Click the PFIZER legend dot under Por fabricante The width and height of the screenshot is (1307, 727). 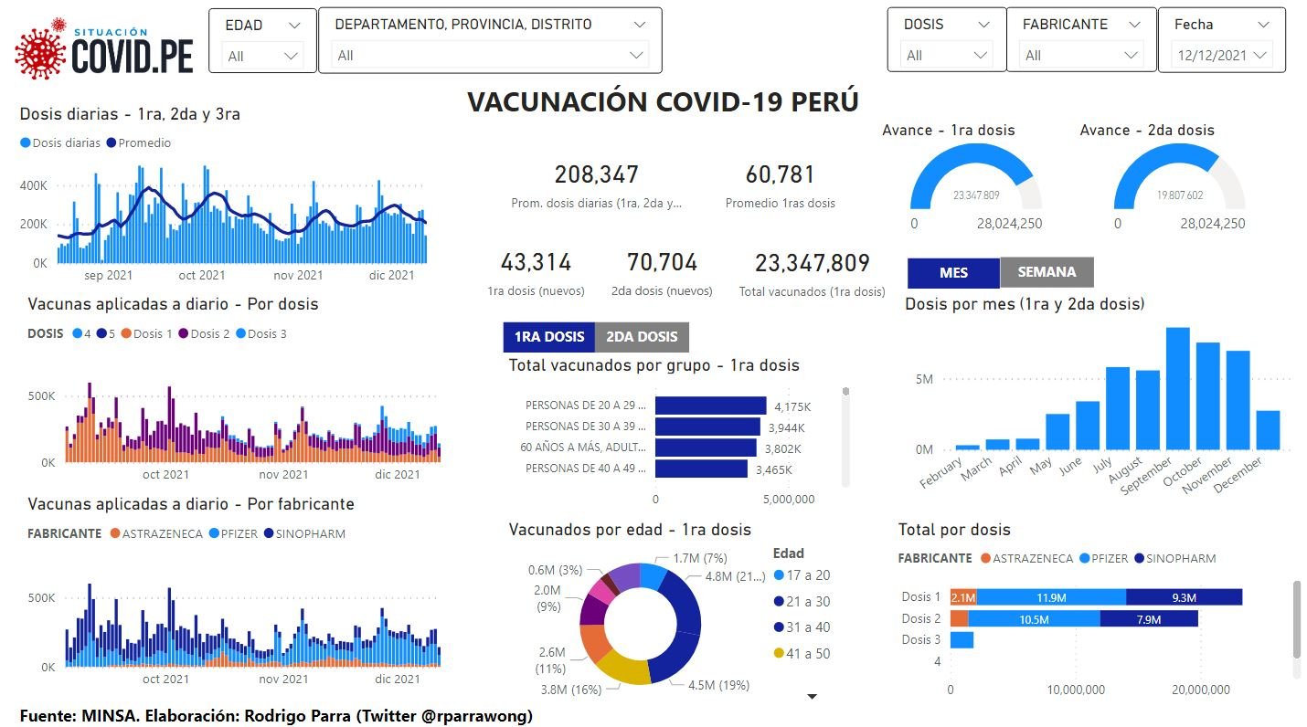[213, 533]
